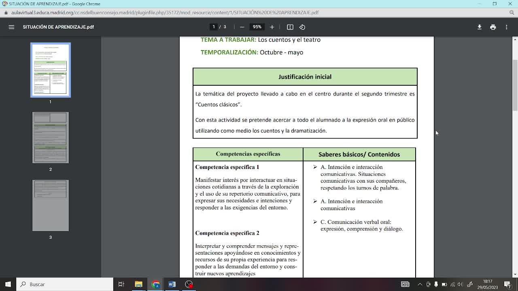The height and width of the screenshot is (291, 518).
Task: View site information padlock icon
Action: pos(5,13)
